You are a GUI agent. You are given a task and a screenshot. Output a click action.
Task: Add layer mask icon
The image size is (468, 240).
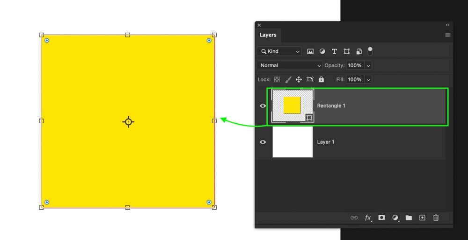[381, 218]
